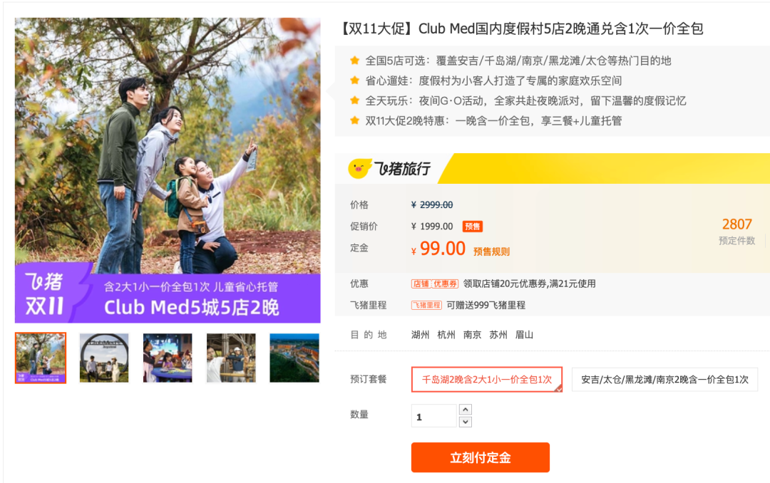
Task: Select 安吉/太仓/黑龙滩/南京2晚 package option
Action: point(664,380)
